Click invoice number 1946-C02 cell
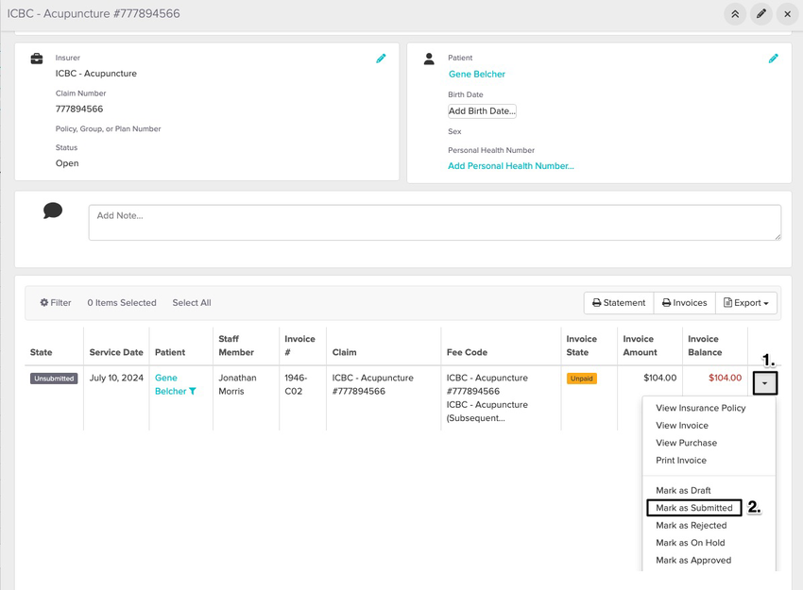The height and width of the screenshot is (590, 803). (296, 384)
